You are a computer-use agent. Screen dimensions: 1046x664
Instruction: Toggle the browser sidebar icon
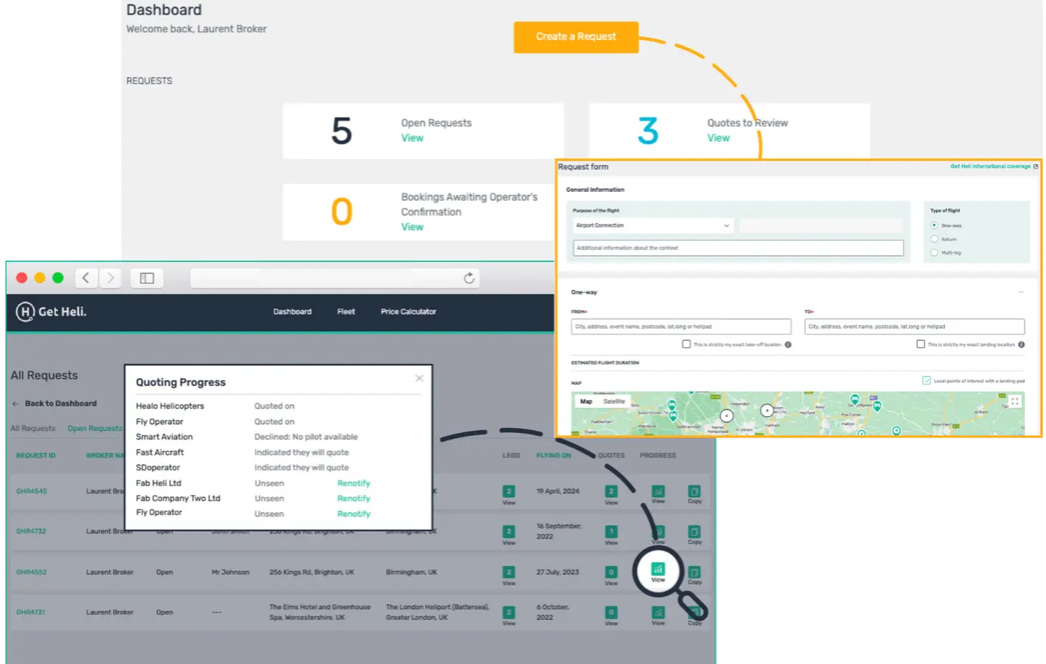point(147,278)
